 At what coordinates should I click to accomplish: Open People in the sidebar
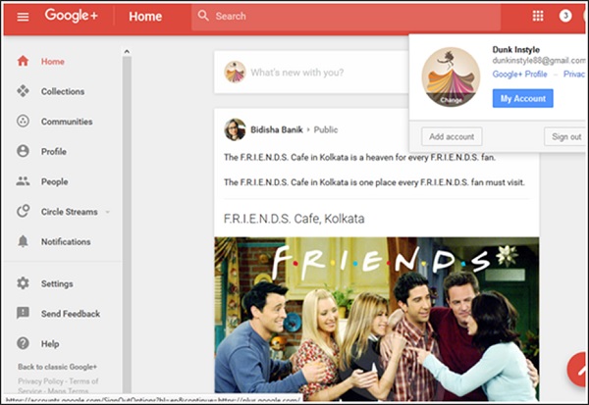[54, 181]
